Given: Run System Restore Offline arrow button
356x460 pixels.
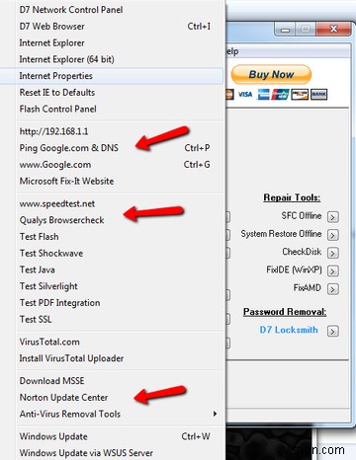Looking at the screenshot, I should [x=333, y=235].
